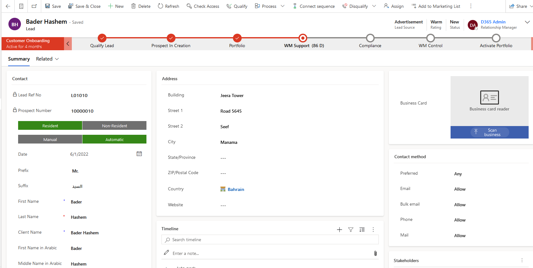The image size is (533, 268).
Task: Switch to the Summary tab
Action: point(19,59)
